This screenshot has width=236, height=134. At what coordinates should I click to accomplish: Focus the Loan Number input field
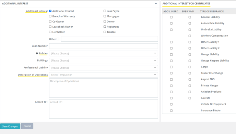coord(103,46)
